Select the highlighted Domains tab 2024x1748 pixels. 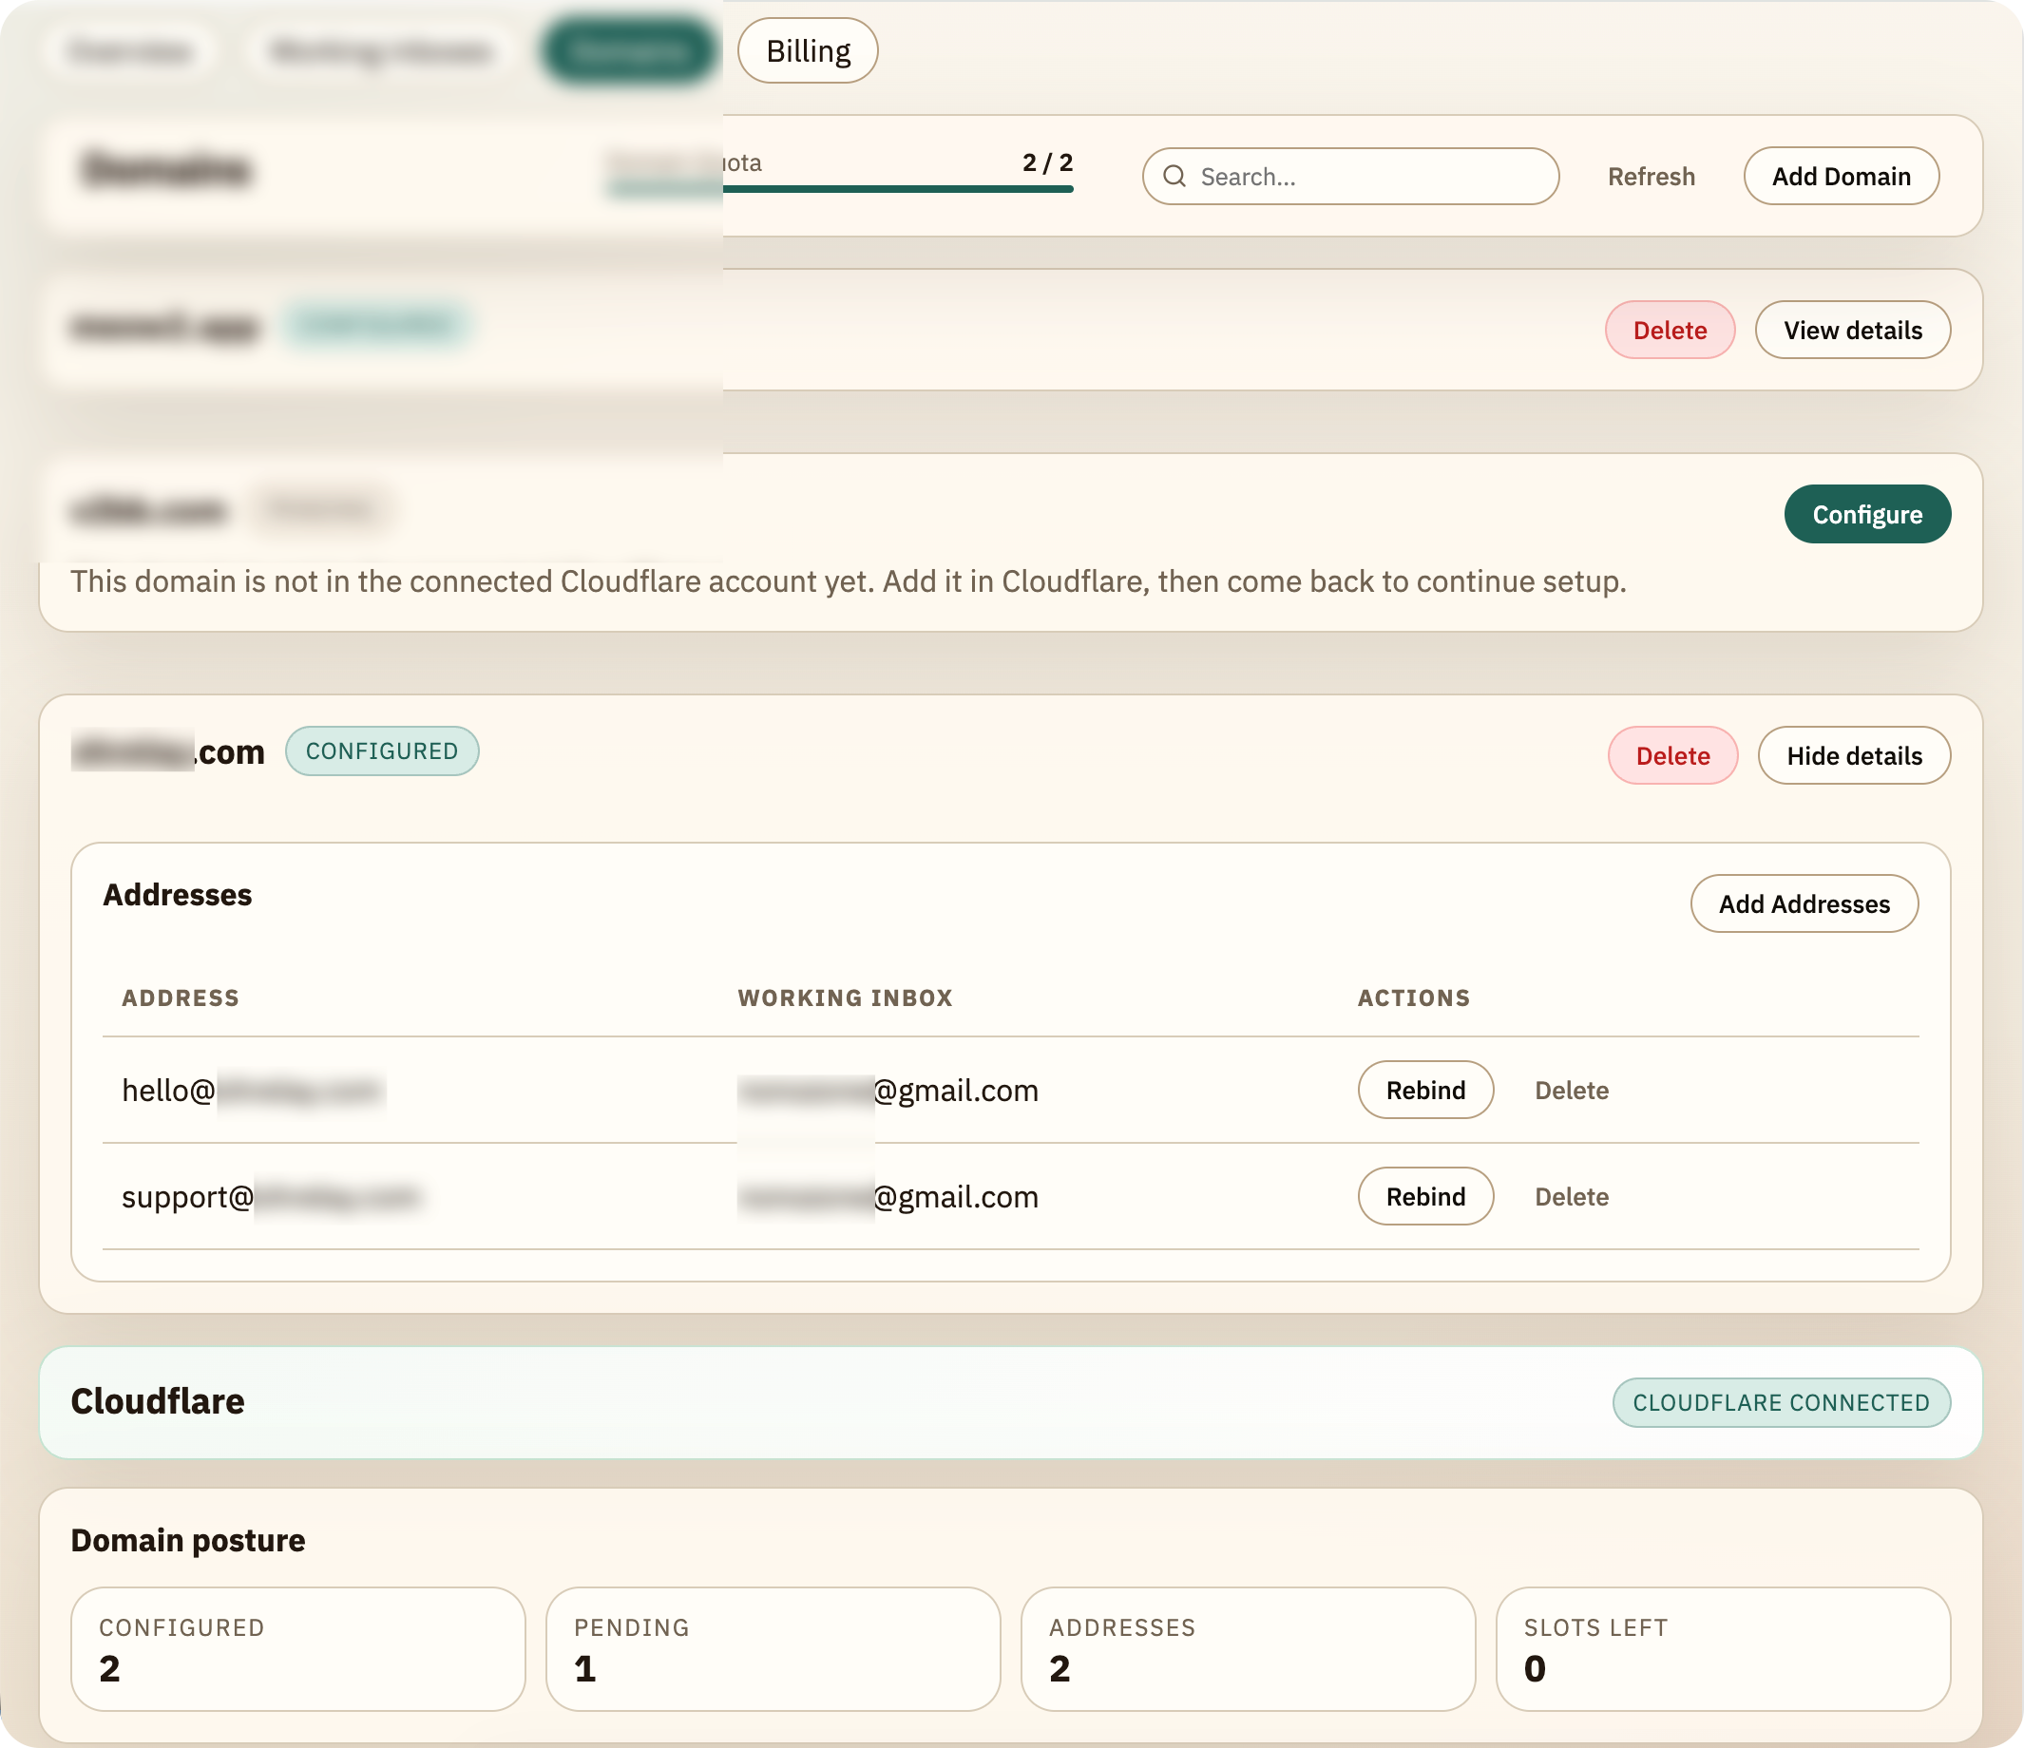[628, 50]
